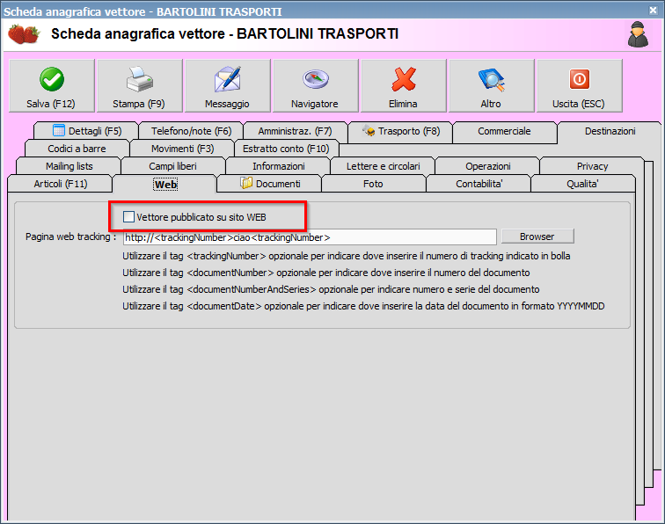Screen dimensions: 665x524
Task: Click the red power Uscita icon
Action: [x=580, y=79]
